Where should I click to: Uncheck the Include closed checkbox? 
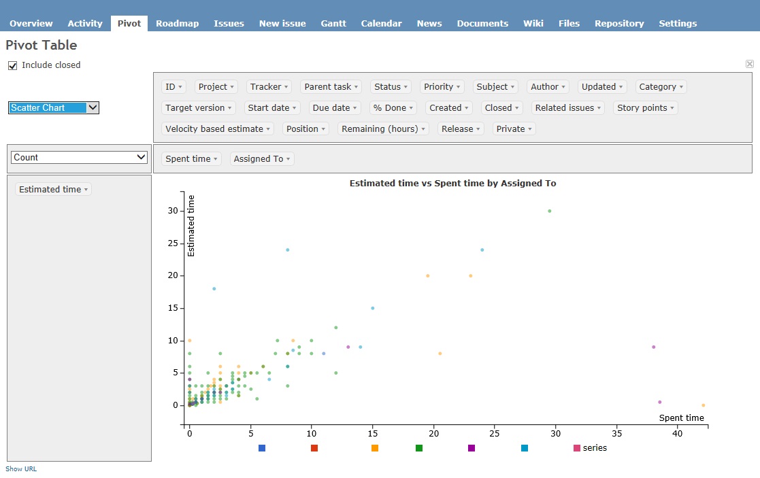coord(13,65)
